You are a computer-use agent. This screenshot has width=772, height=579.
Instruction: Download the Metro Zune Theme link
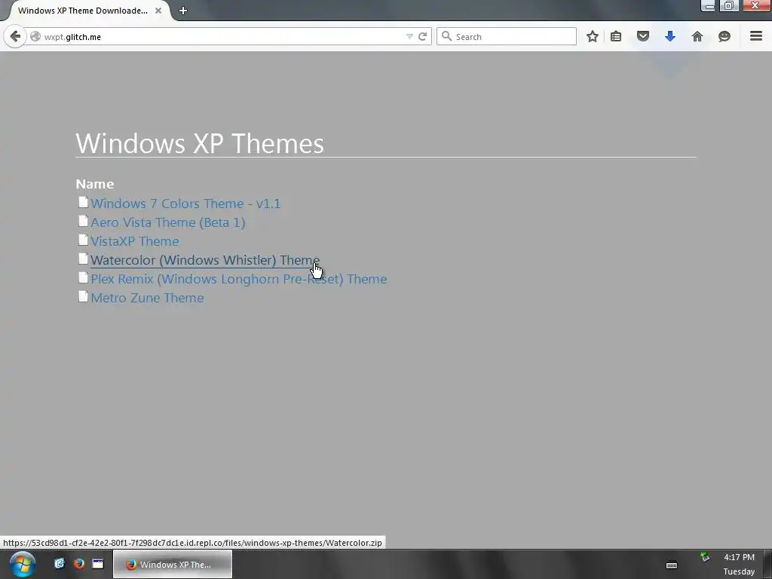click(x=147, y=298)
